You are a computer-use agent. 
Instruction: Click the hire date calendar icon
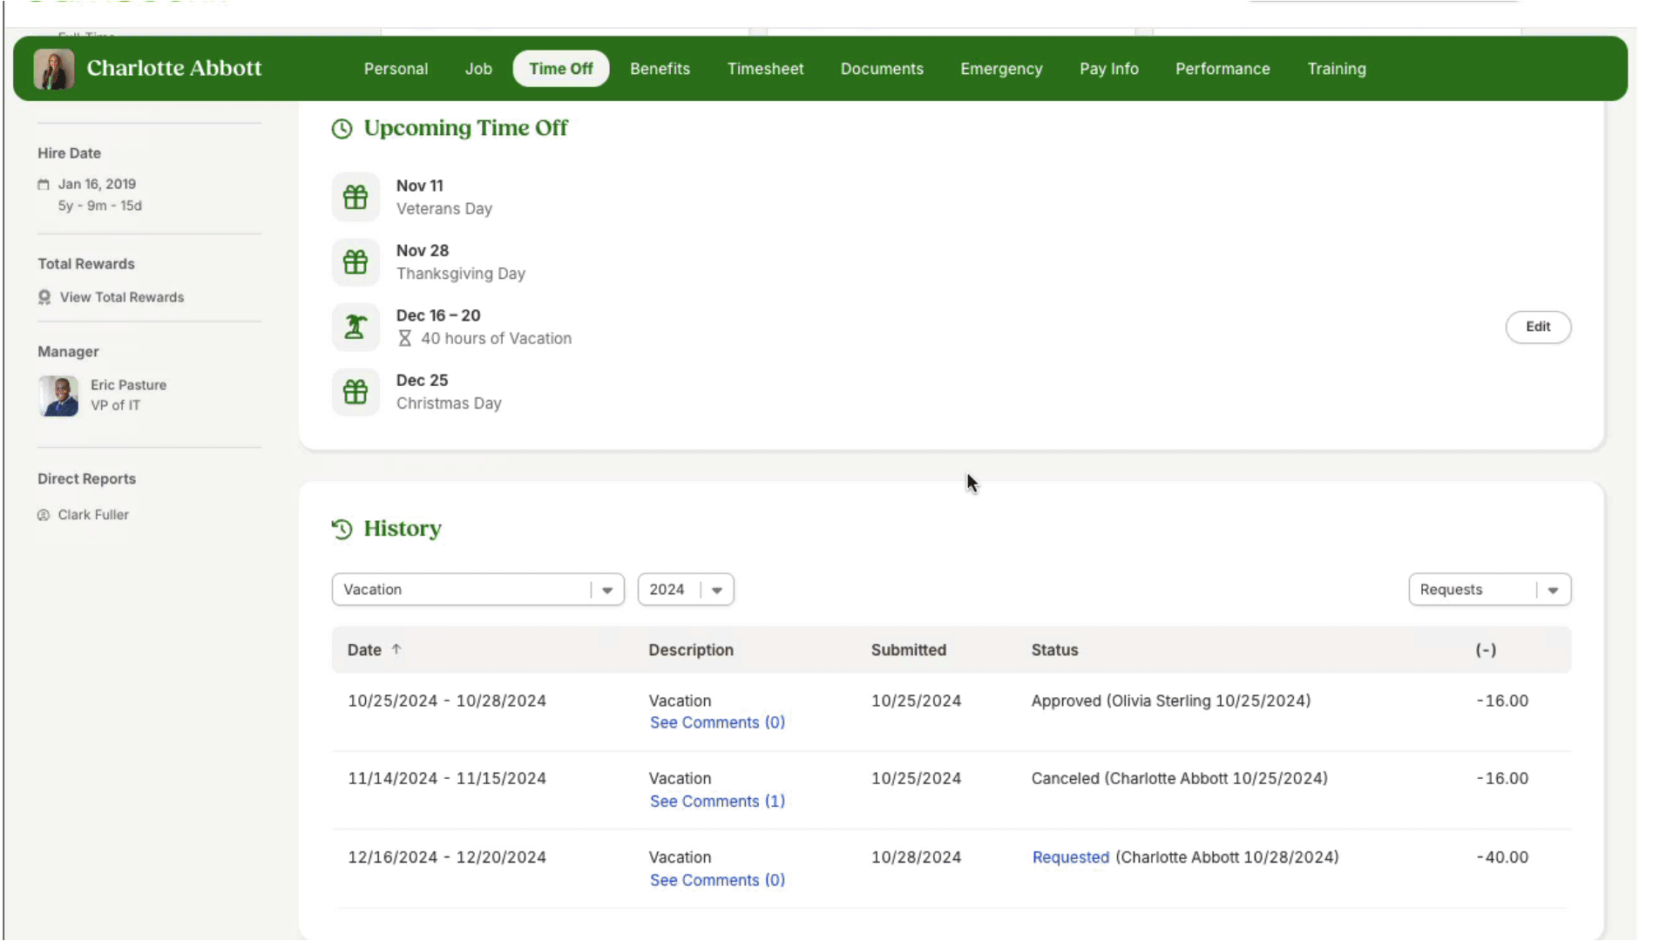(44, 185)
